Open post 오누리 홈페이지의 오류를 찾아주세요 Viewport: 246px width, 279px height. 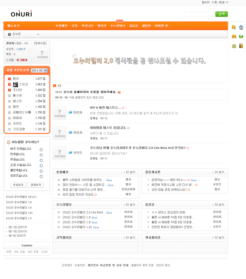tap(90, 92)
